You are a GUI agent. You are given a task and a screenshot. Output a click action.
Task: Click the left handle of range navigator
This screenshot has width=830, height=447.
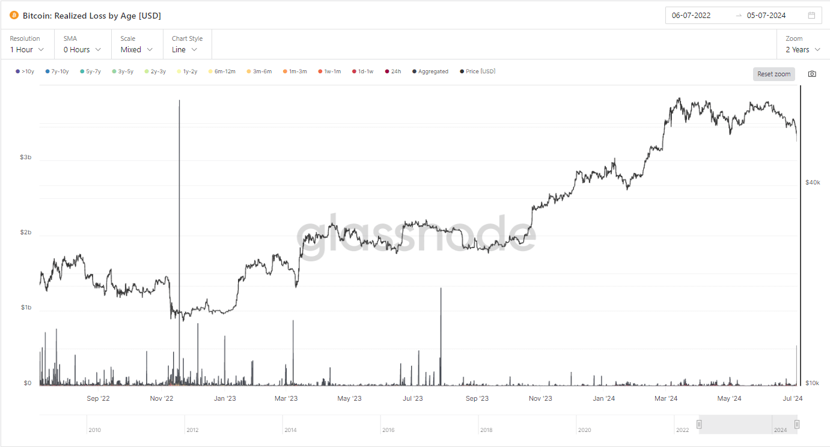(699, 424)
